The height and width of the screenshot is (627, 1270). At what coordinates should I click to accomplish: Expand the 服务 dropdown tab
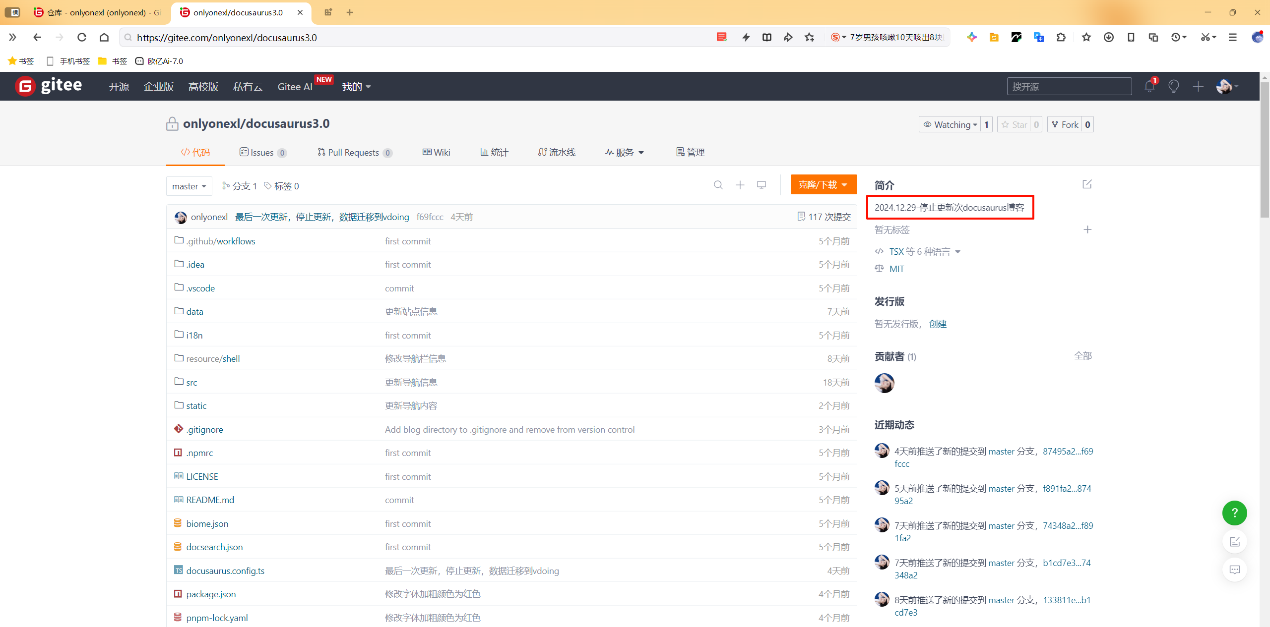click(625, 152)
